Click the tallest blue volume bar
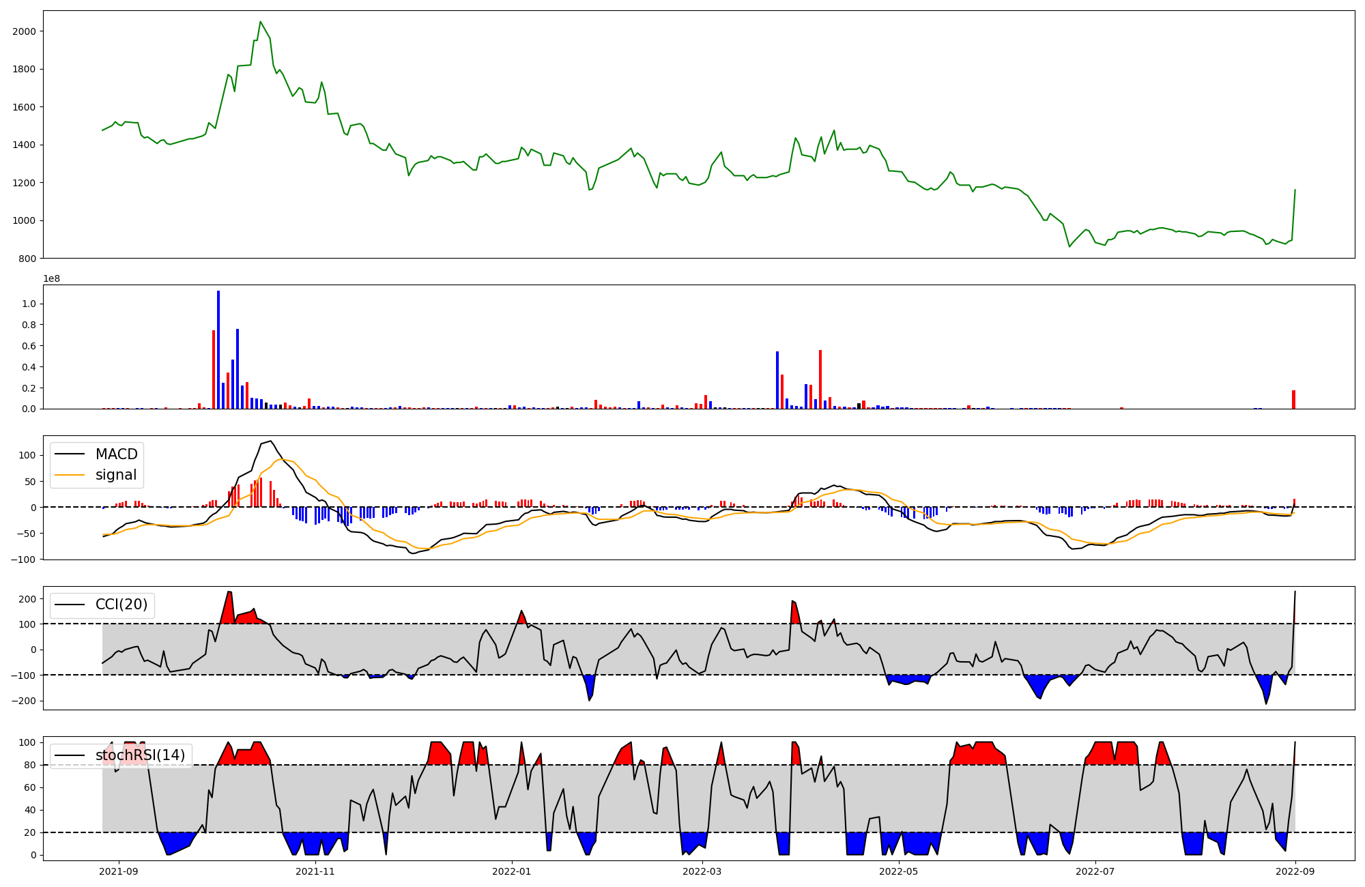Screen dimensions: 1365x887 click(x=218, y=349)
